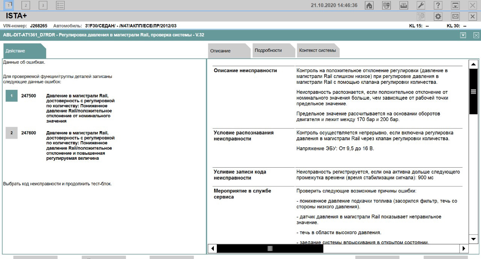Open the envelope feedback icon
481x259 pixels.
click(455, 17)
